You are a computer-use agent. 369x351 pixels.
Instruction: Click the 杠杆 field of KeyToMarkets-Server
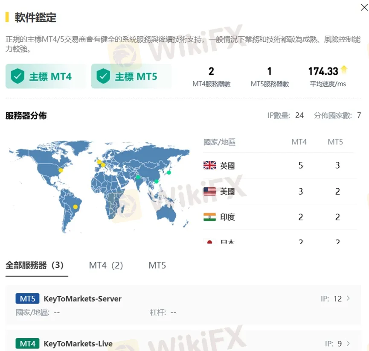[x=163, y=313]
